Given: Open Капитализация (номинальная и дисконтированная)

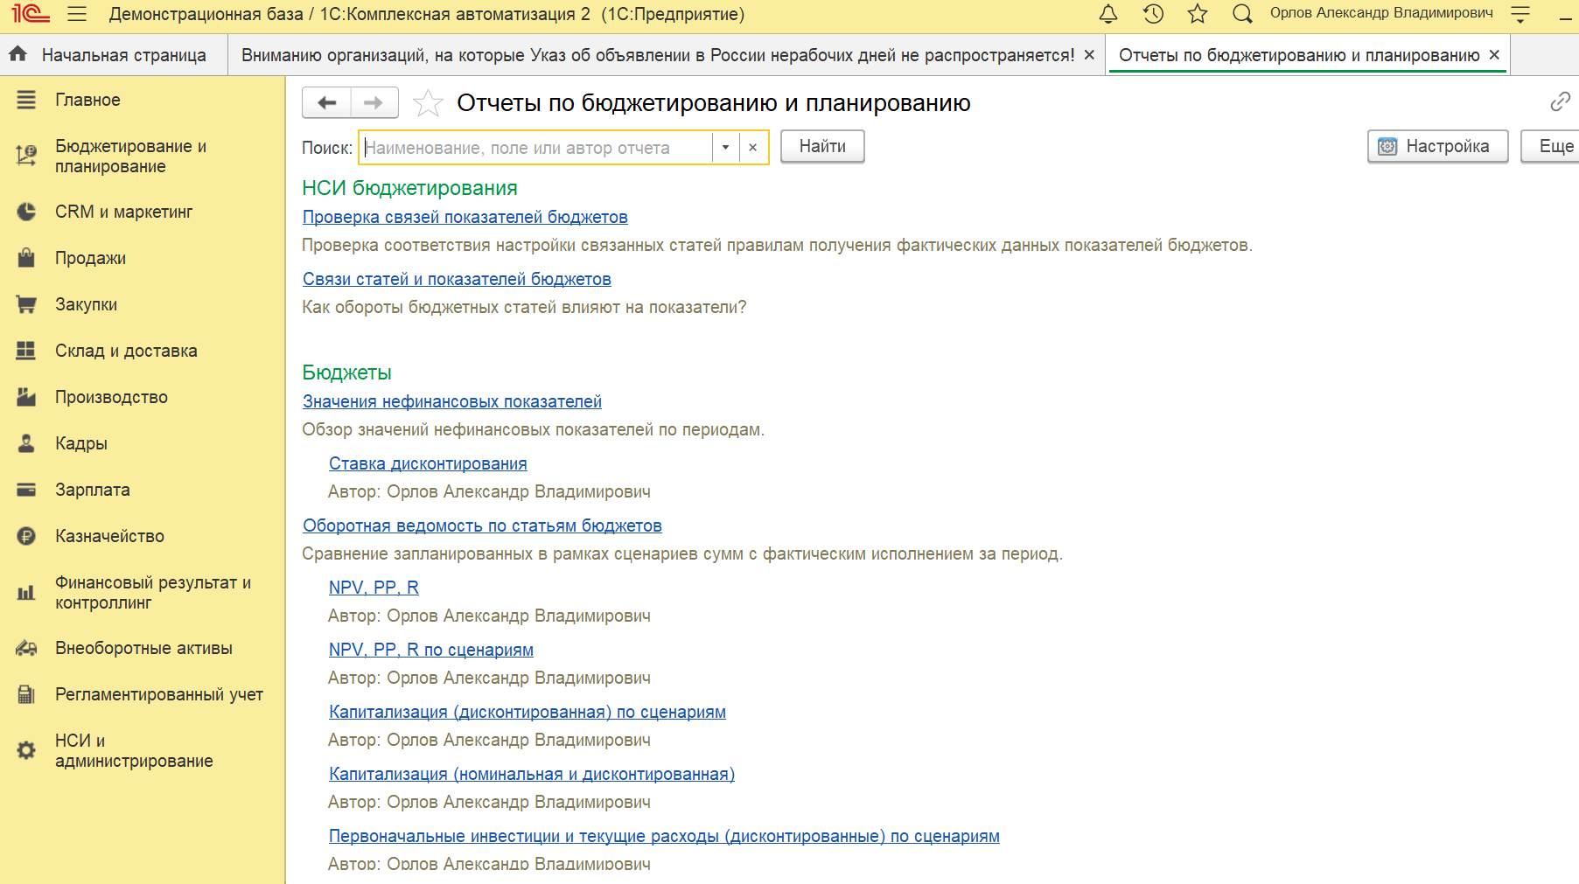Looking at the screenshot, I should [x=532, y=774].
